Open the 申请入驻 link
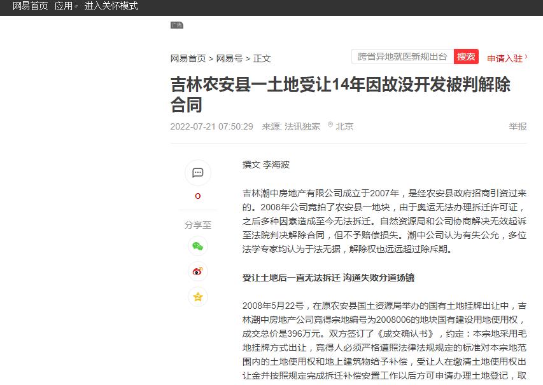 pyautogui.click(x=505, y=58)
